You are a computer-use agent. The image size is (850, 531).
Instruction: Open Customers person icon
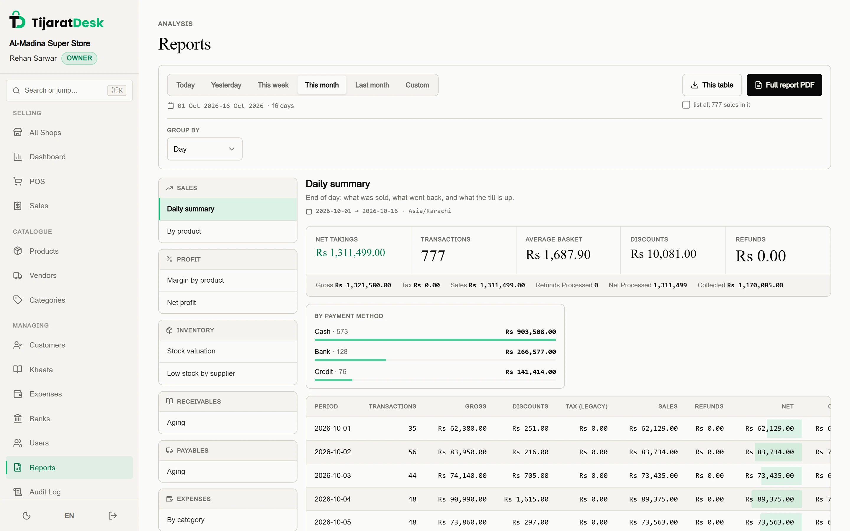[x=18, y=345]
